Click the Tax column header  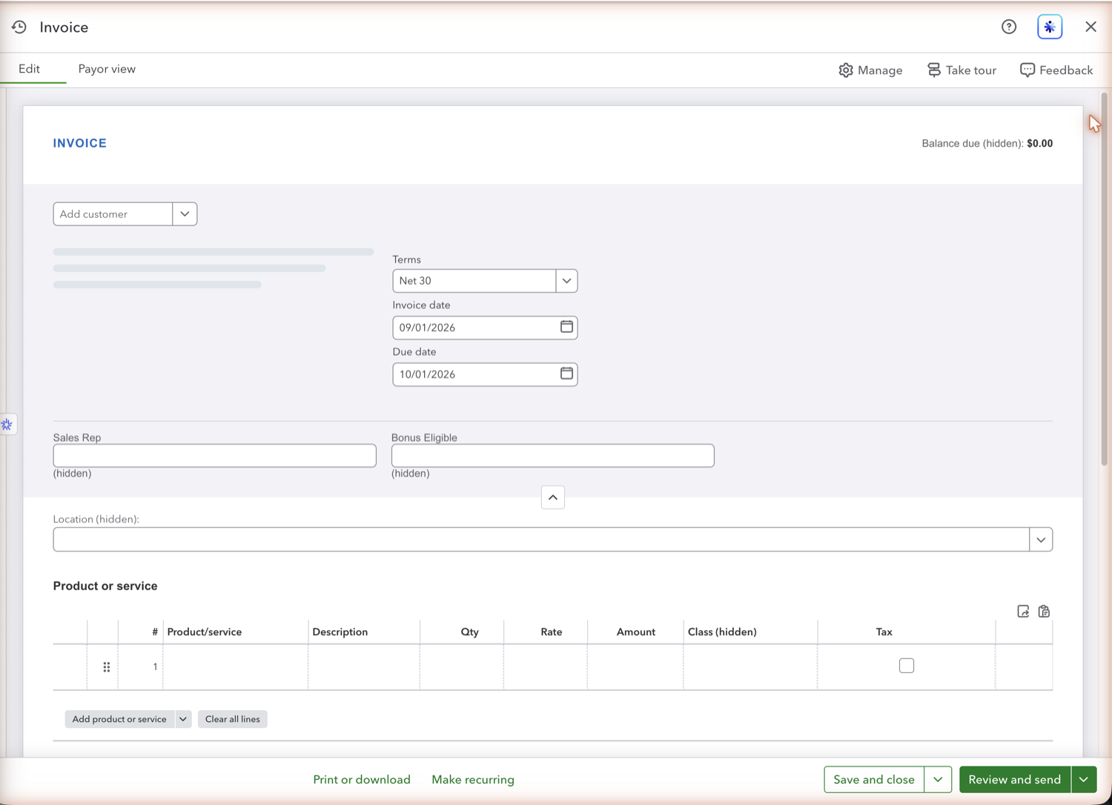pyautogui.click(x=884, y=632)
